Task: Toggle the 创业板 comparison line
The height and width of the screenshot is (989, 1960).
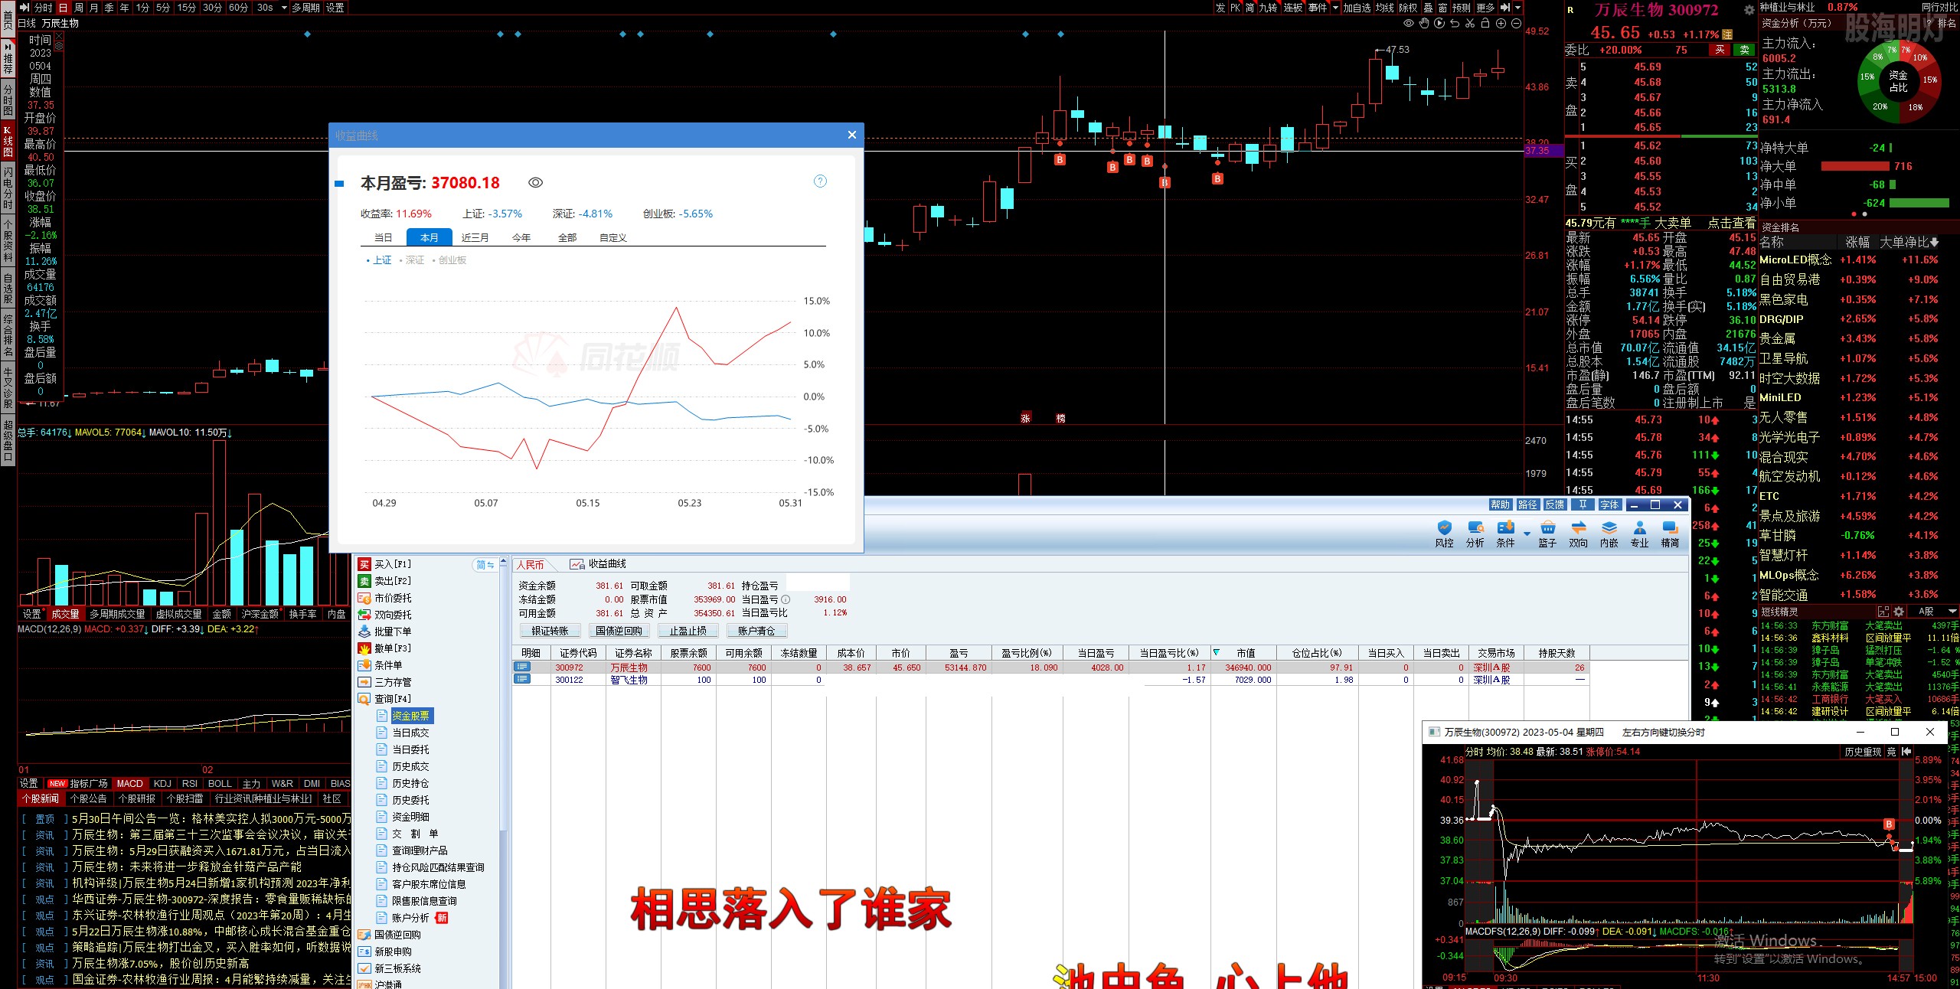Action: (x=449, y=260)
